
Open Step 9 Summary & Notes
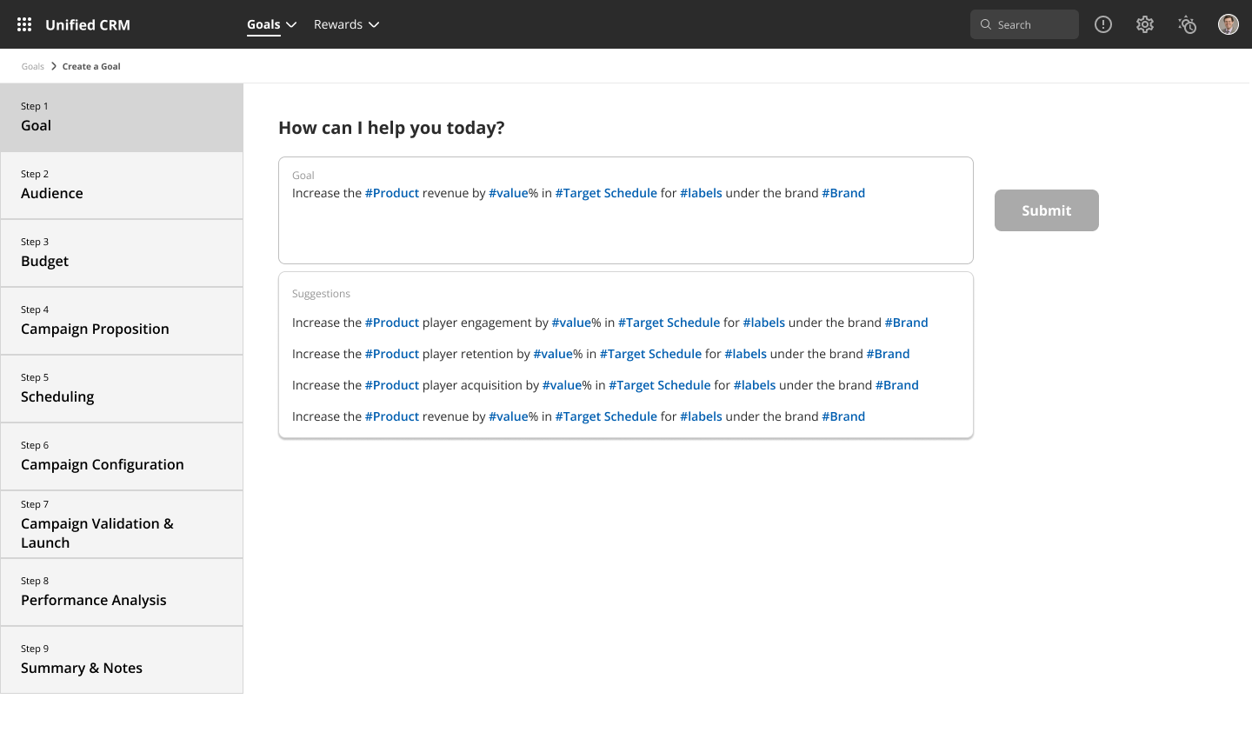pyautogui.click(x=122, y=660)
